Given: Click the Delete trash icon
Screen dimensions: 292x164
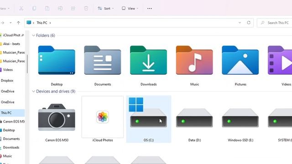Looking at the screenshot, I should tap(86, 8).
